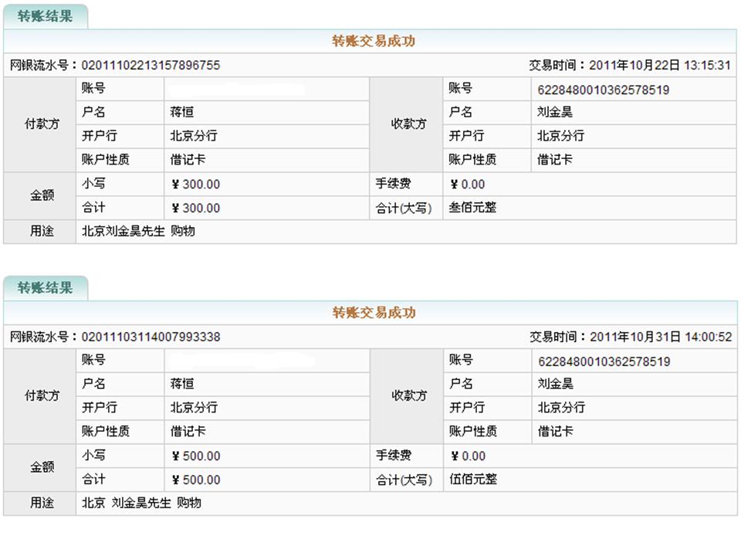Click the 收款方 label in ¥500 transfer
The image size is (741, 556).
click(x=409, y=396)
